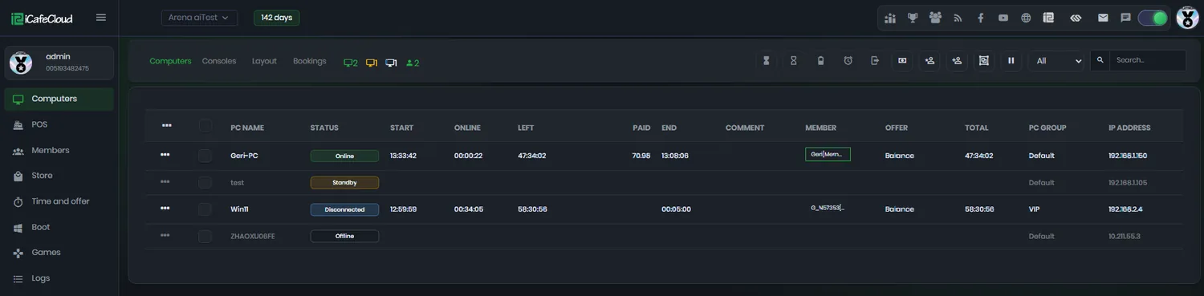The height and width of the screenshot is (296, 1204).
Task: Open the three-dot menu in table header
Action: pos(166,125)
